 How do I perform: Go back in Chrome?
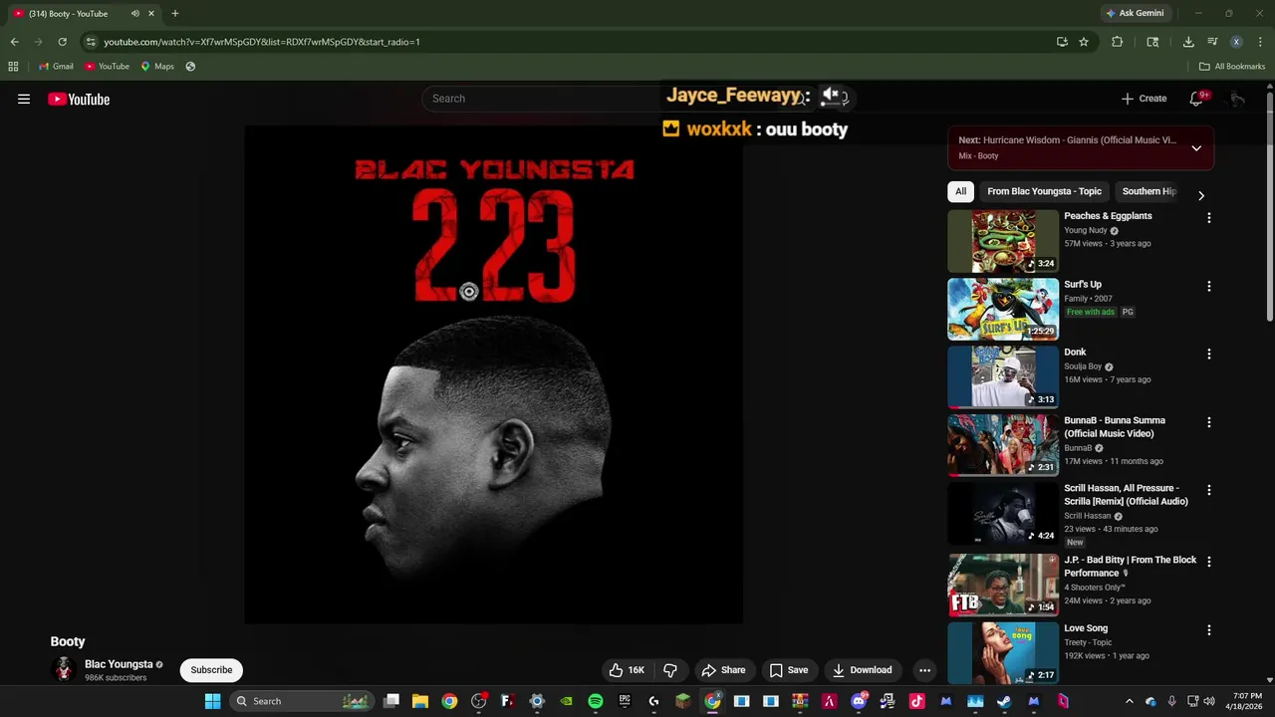coord(14,42)
